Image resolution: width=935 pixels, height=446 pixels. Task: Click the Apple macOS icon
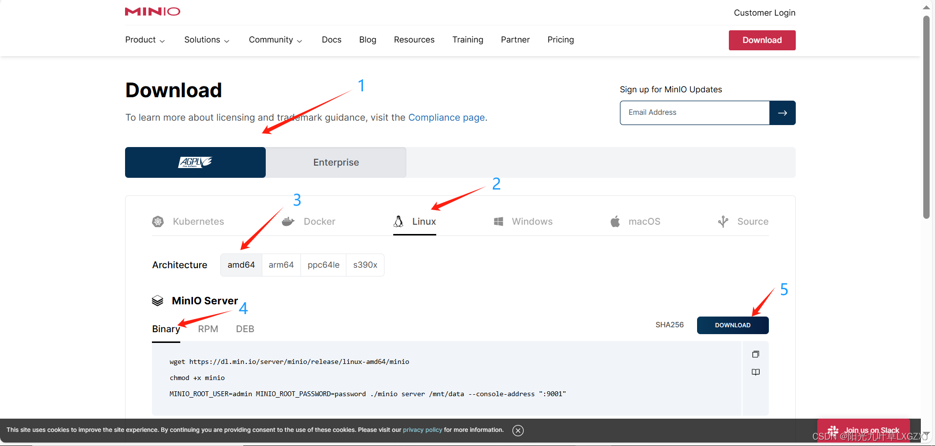[x=615, y=221]
